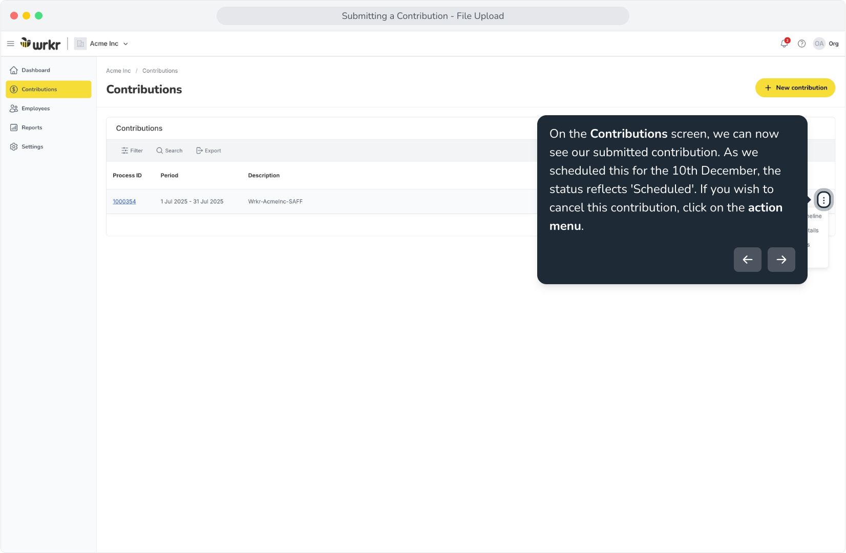Image resolution: width=846 pixels, height=553 pixels.
Task: Open process ID 1000354 link
Action: tap(124, 202)
